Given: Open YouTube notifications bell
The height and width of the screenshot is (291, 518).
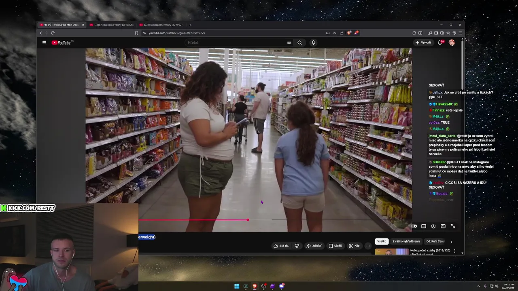Looking at the screenshot, I should click(x=440, y=42).
